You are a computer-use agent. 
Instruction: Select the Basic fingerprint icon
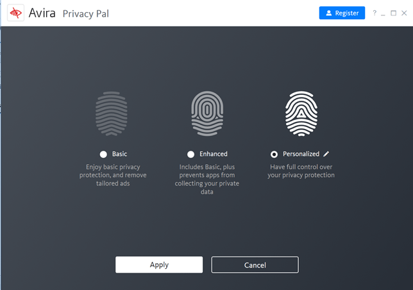[x=112, y=114]
